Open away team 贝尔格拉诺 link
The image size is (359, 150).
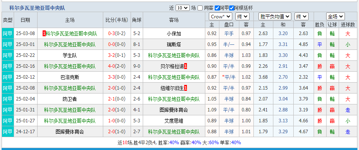pyautogui.click(x=172, y=66)
